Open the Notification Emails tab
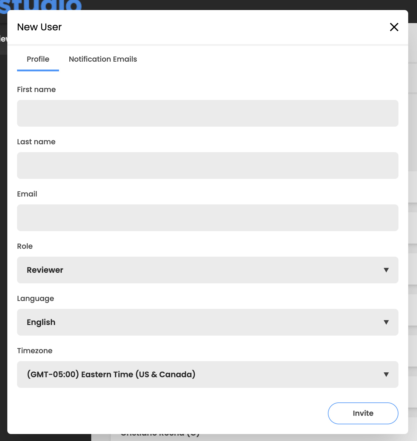The image size is (417, 441). point(103,59)
